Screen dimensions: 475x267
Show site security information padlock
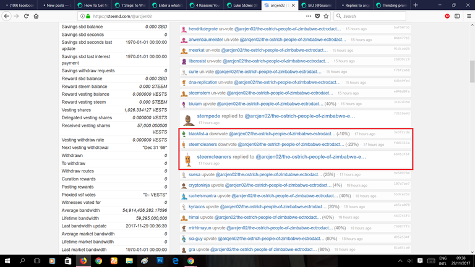coord(88,16)
